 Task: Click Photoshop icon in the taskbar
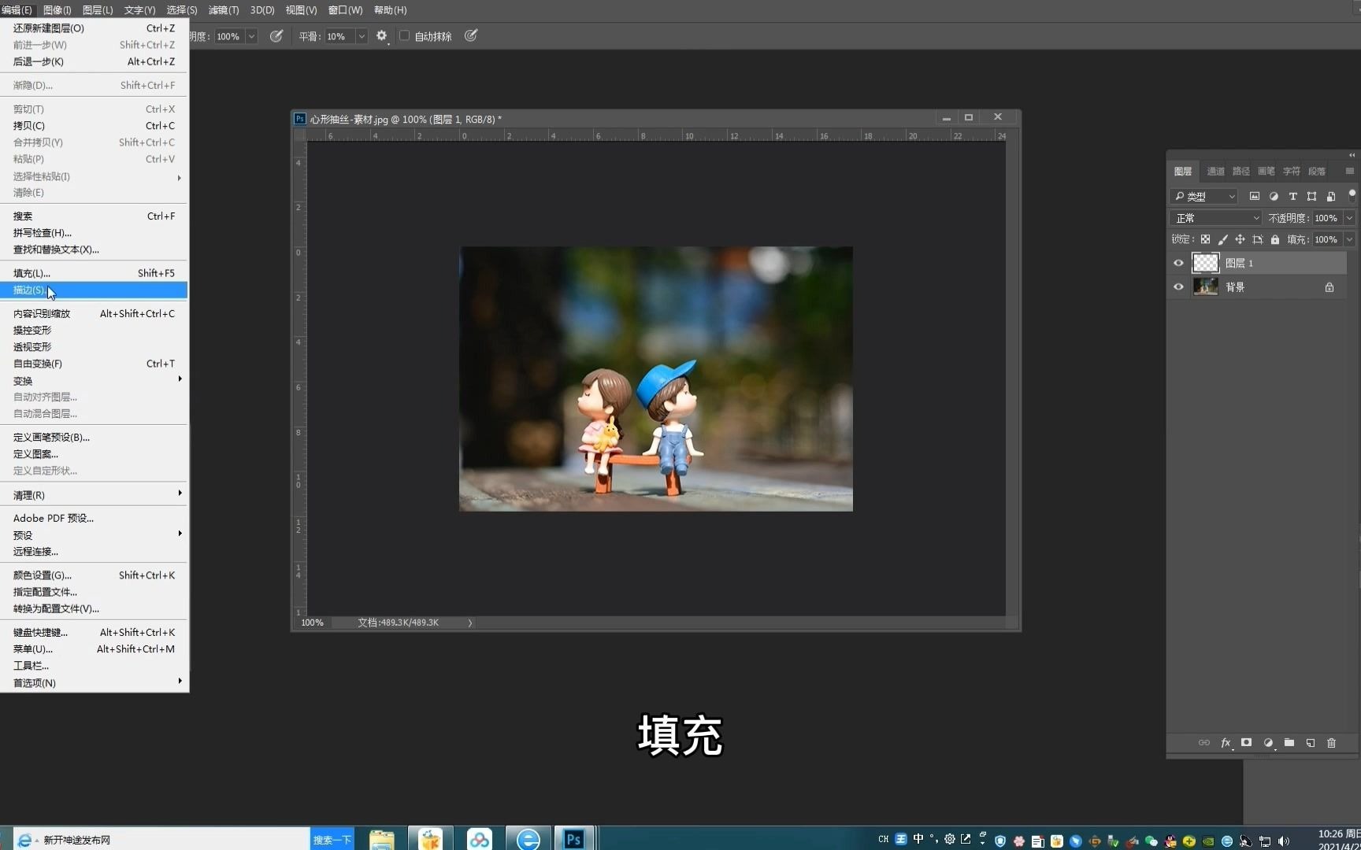pos(573,839)
